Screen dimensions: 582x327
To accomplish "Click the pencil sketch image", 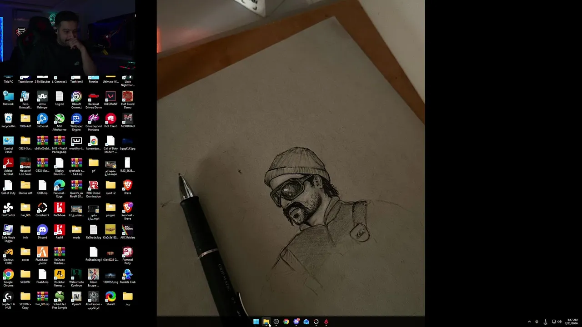I will point(291,158).
